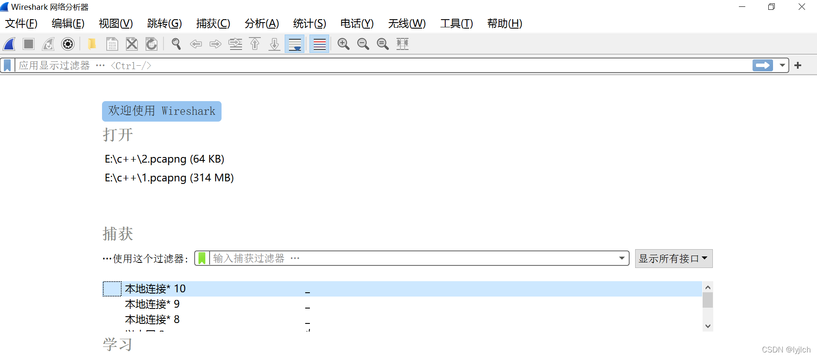Zoom in on main window text
This screenshot has width=817, height=358.
[344, 44]
